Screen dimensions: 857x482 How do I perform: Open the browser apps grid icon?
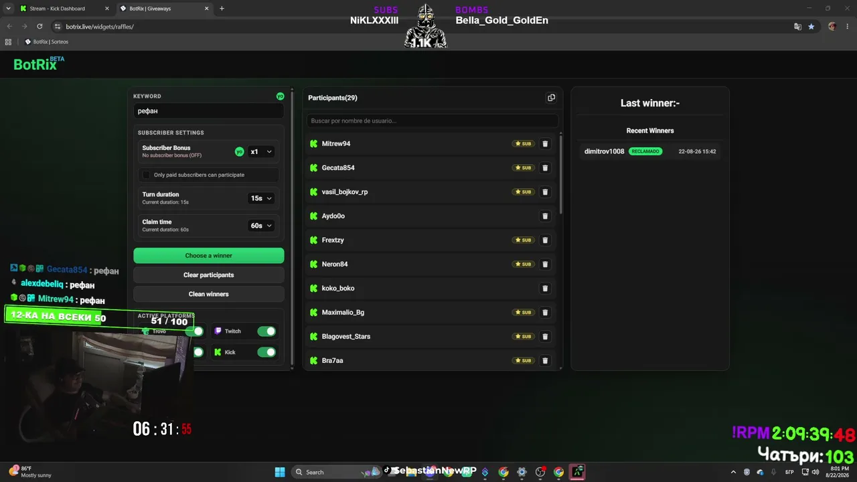coord(8,42)
